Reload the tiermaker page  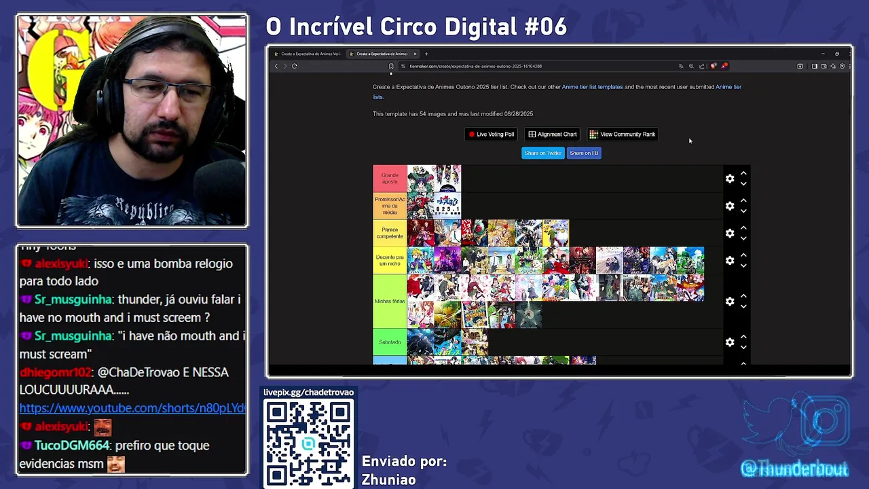[295, 66]
